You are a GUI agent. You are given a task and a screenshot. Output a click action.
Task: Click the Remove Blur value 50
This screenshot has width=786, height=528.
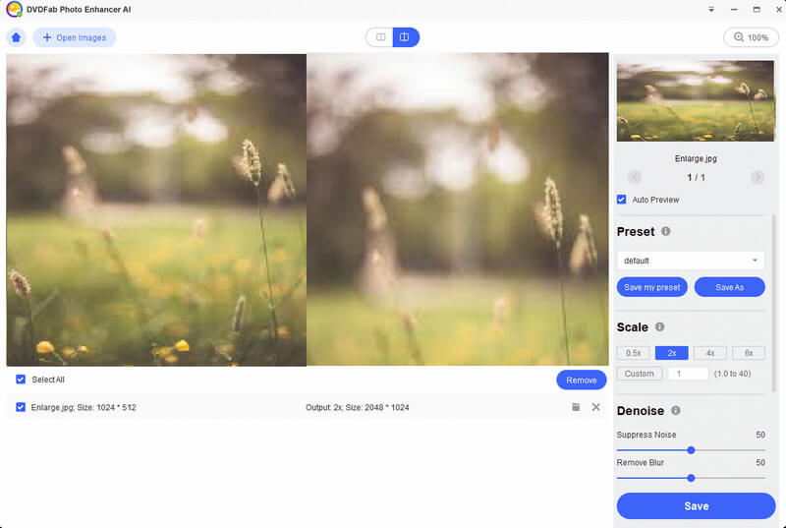coord(760,462)
